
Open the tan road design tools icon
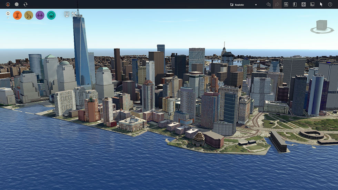pos(29,15)
